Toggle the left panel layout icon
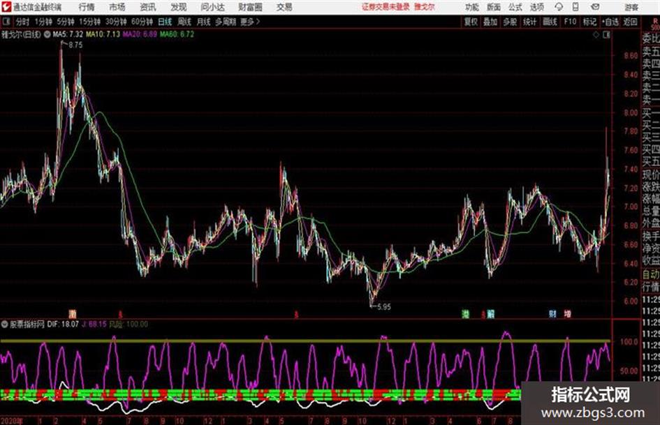 pyautogui.click(x=6, y=22)
